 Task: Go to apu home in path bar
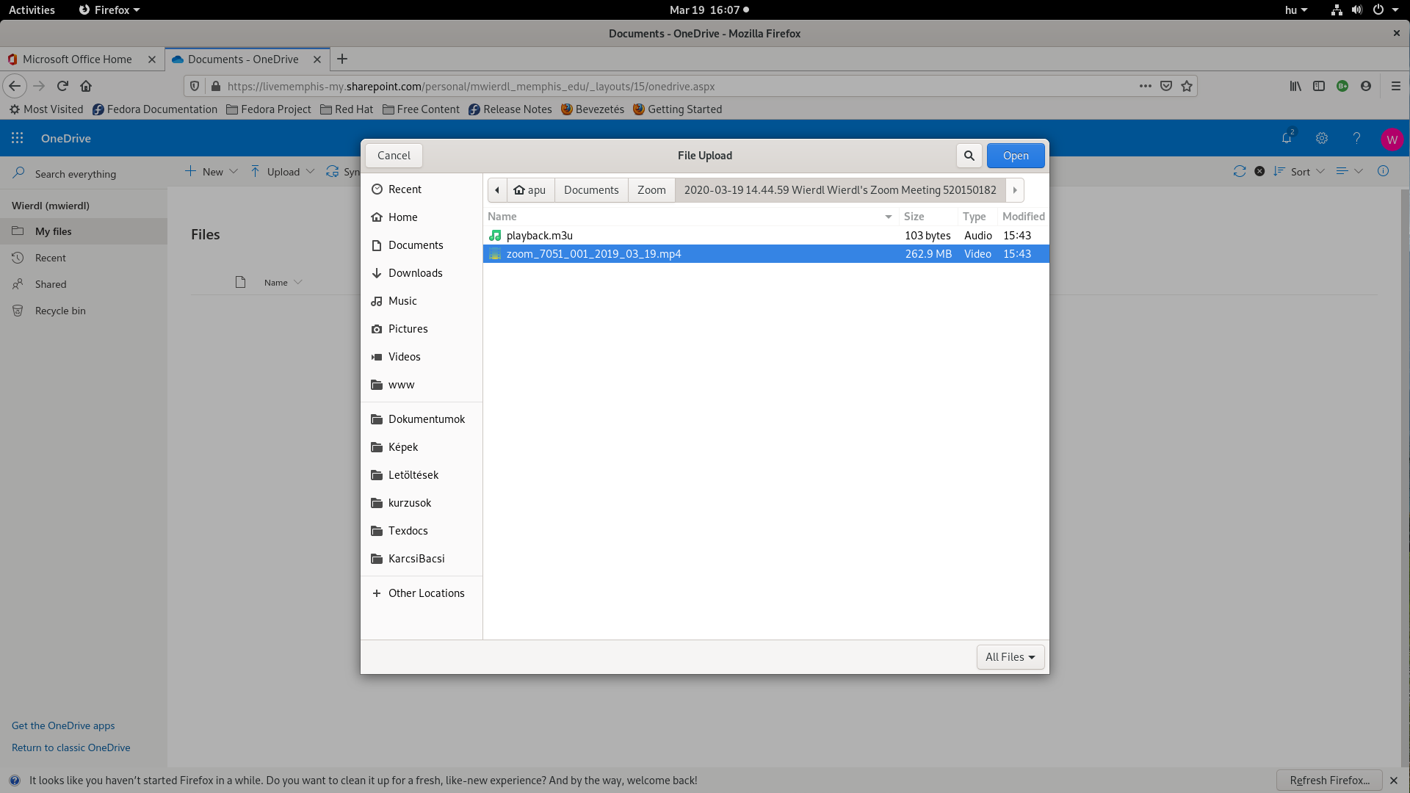pos(530,190)
